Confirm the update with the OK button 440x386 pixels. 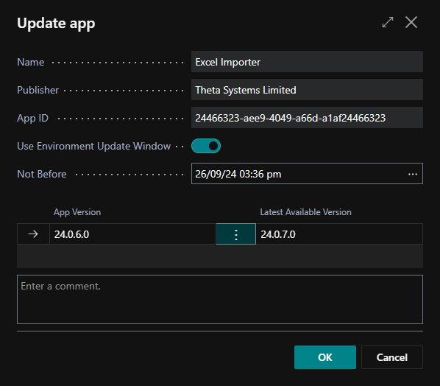pos(325,357)
